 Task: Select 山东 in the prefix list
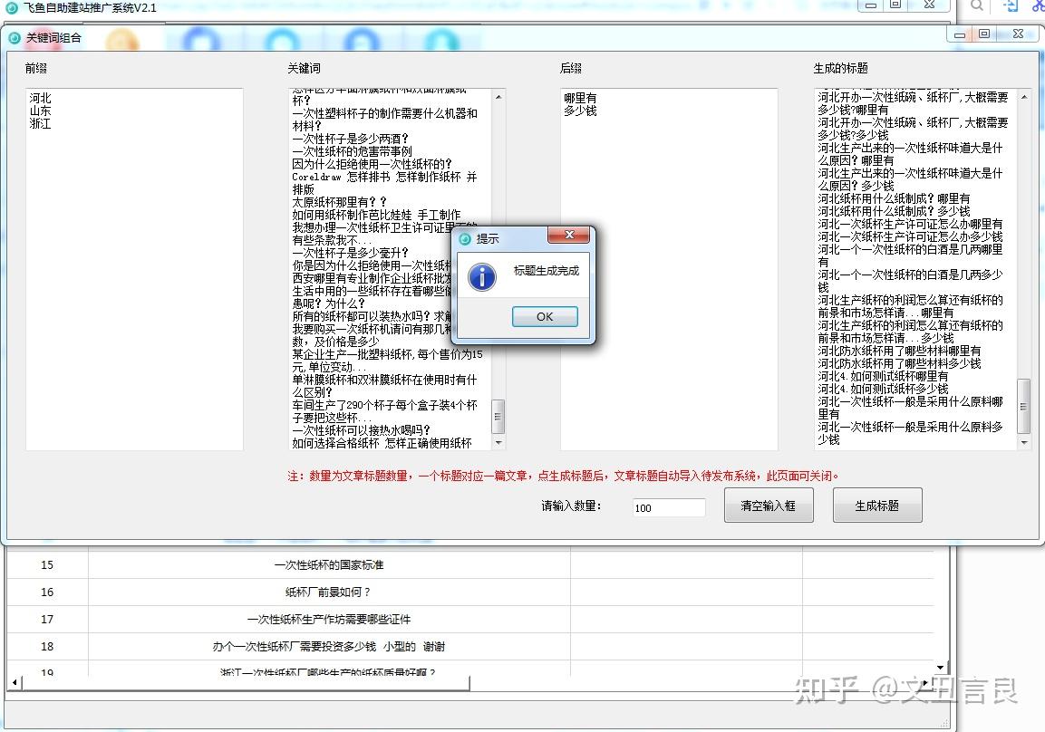point(40,111)
